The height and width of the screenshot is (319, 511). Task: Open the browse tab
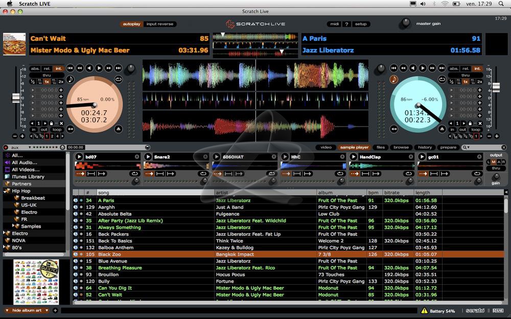click(401, 148)
